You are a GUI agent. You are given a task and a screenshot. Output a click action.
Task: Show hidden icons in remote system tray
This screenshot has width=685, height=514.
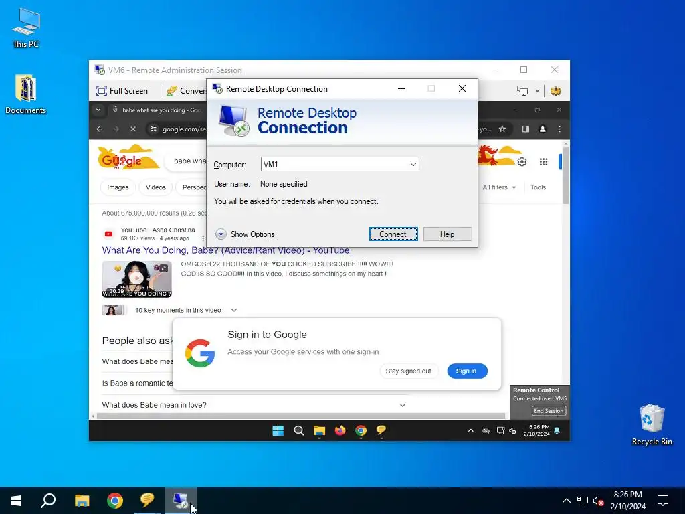[x=470, y=431]
